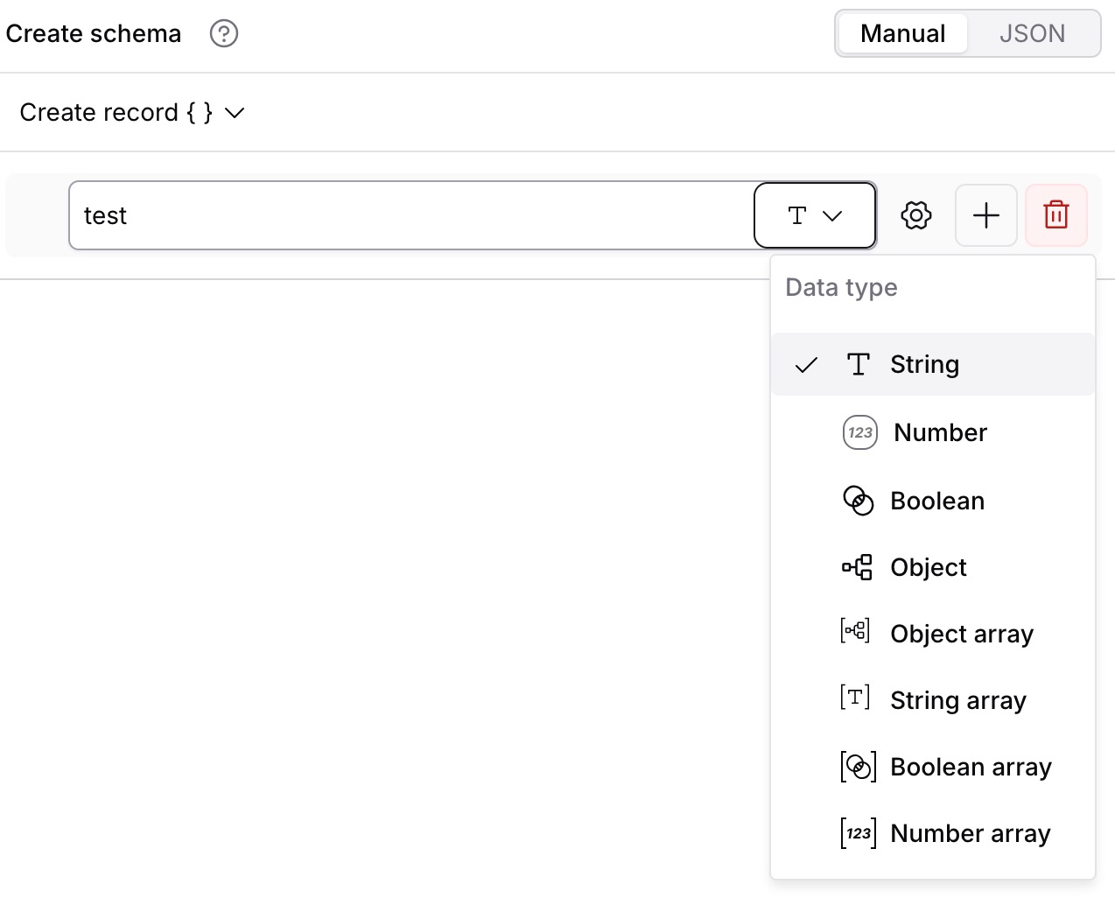Viewport: 1115px width, 898px height.
Task: Click the field name input containing test
Action: pyautogui.click(x=411, y=215)
